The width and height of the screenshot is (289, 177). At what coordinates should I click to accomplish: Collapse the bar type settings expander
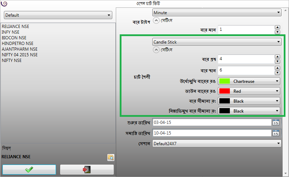[156, 21]
